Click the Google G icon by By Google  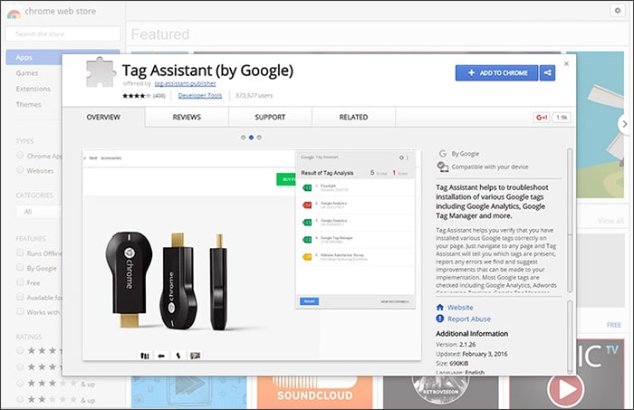click(443, 154)
